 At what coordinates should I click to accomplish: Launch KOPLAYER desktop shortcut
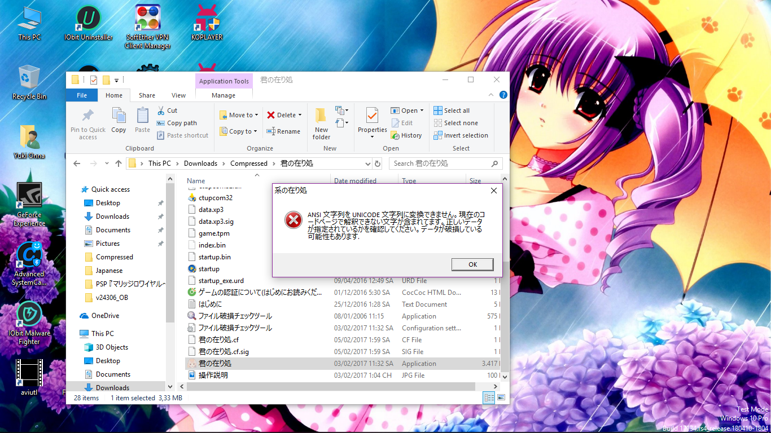click(207, 24)
